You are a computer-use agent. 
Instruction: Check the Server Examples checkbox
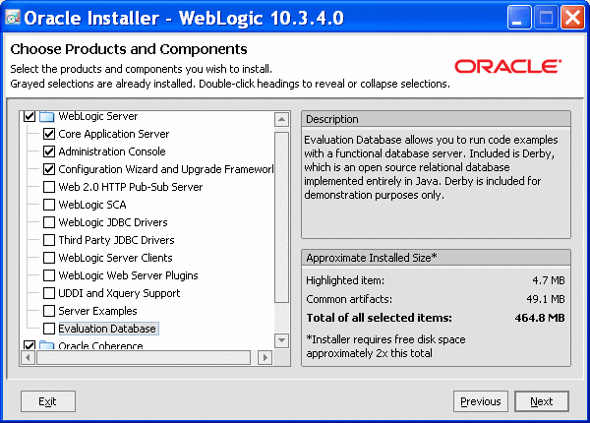49,311
